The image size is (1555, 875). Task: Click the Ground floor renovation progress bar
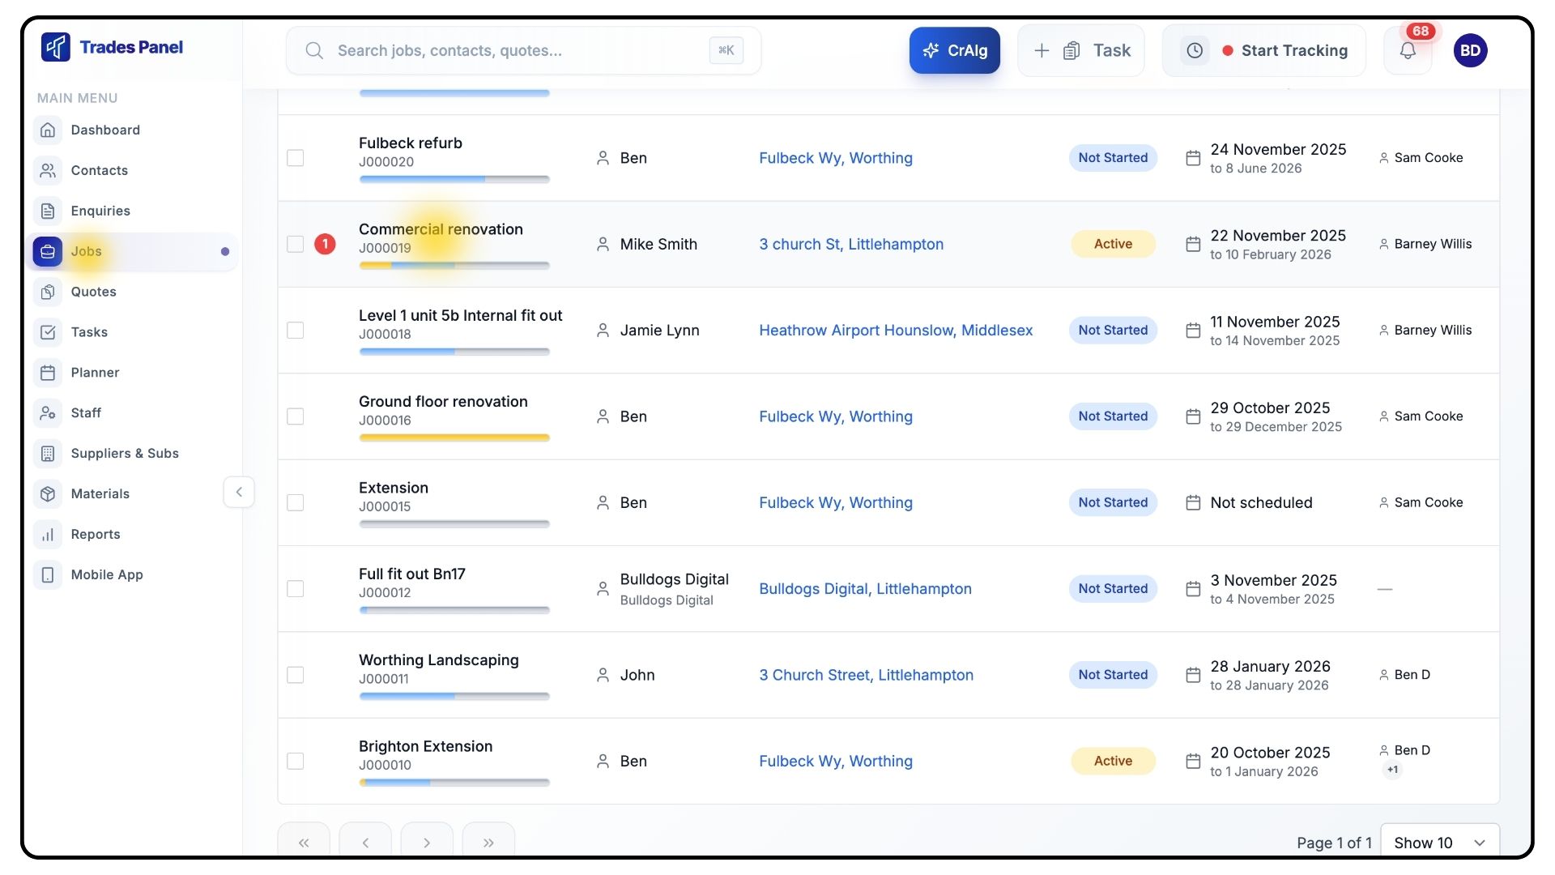[454, 438]
